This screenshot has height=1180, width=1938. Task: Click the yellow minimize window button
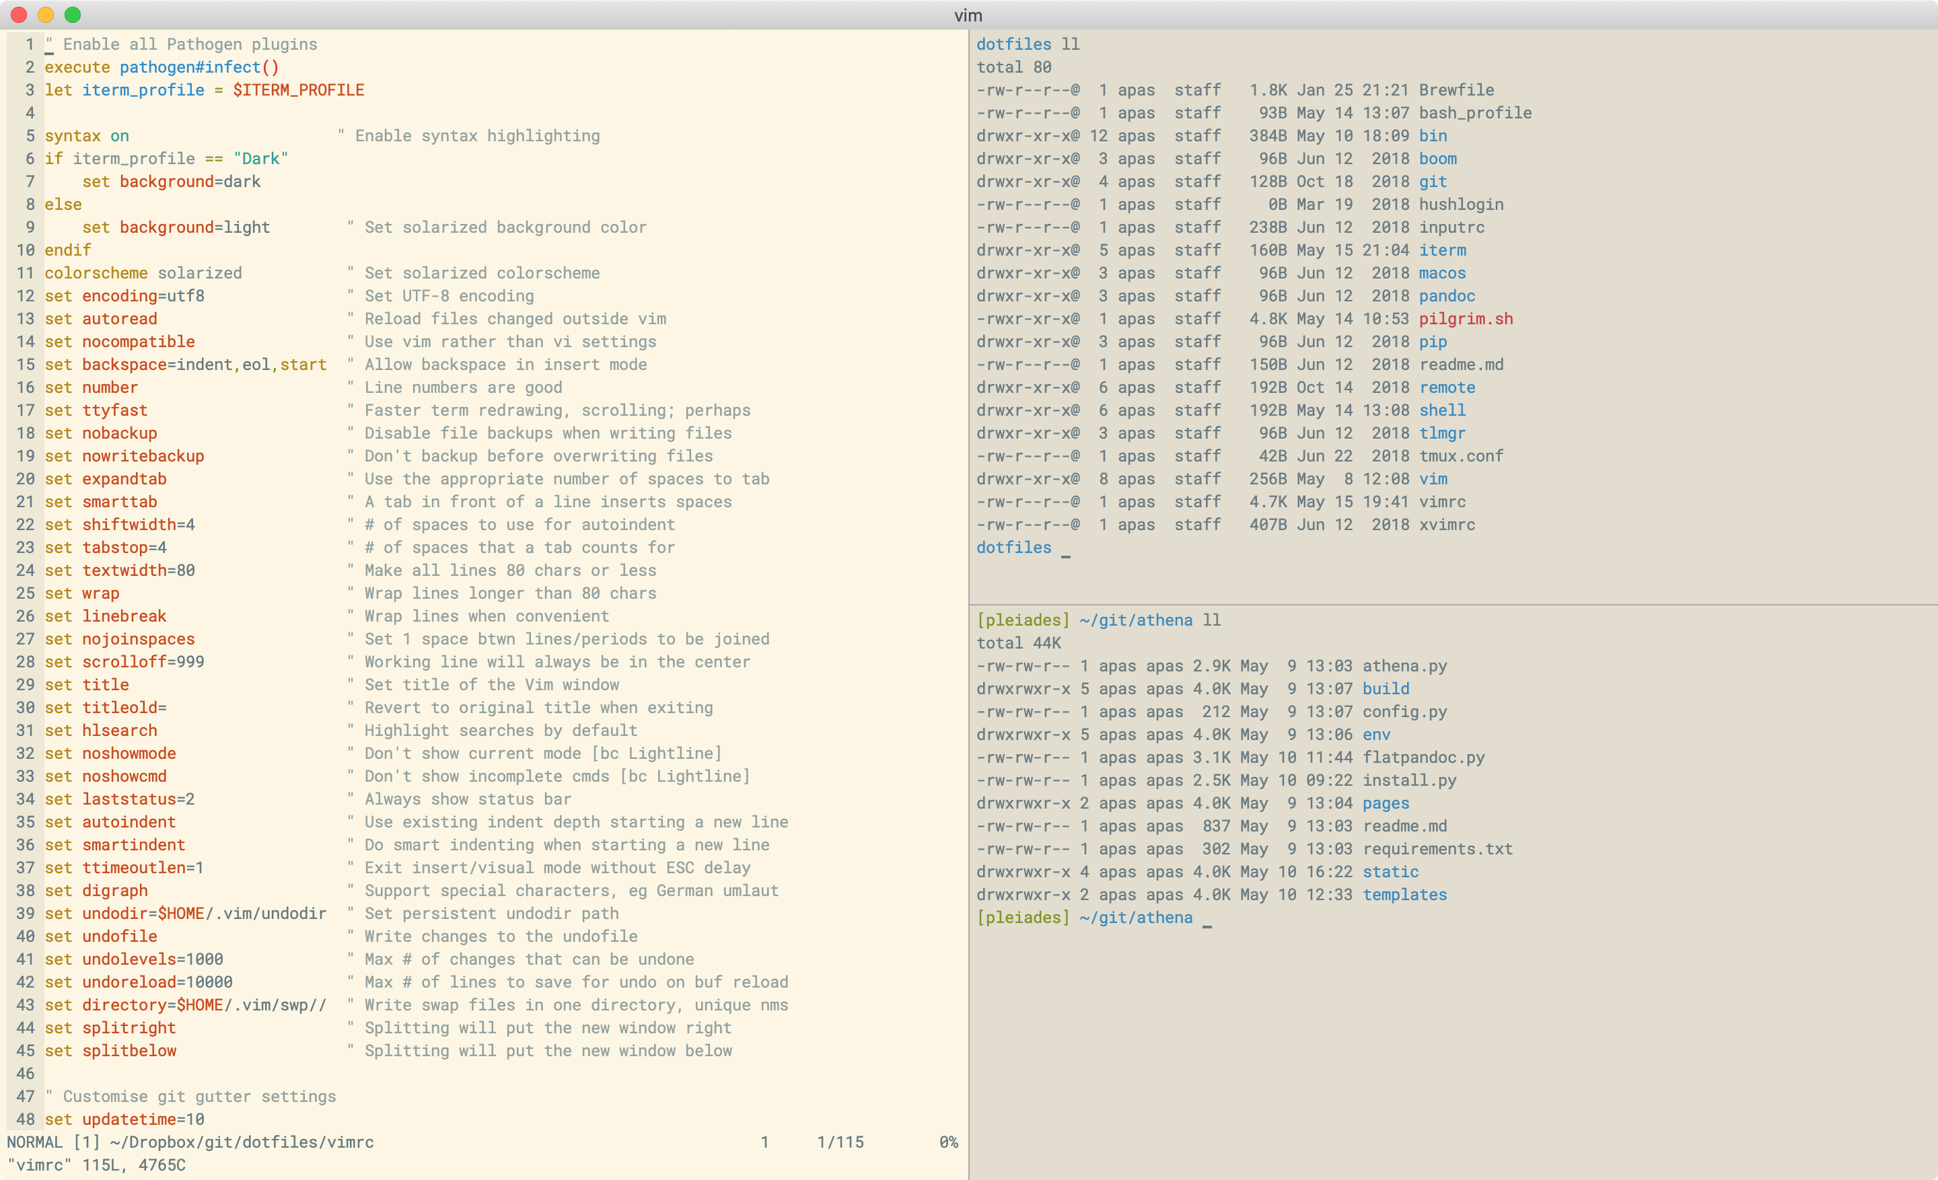click(46, 15)
